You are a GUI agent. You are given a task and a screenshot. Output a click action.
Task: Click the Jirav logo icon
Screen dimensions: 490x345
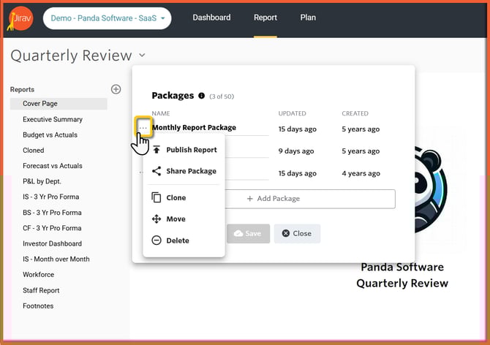tap(20, 18)
